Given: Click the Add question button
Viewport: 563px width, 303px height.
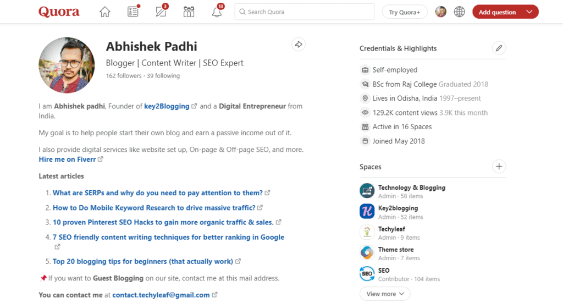Looking at the screenshot, I should click(497, 12).
